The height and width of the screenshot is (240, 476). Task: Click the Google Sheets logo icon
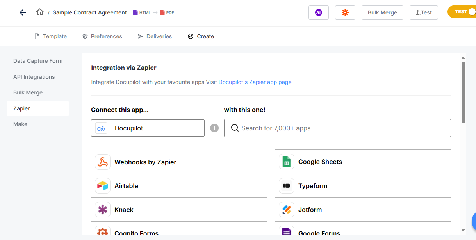coord(287,162)
